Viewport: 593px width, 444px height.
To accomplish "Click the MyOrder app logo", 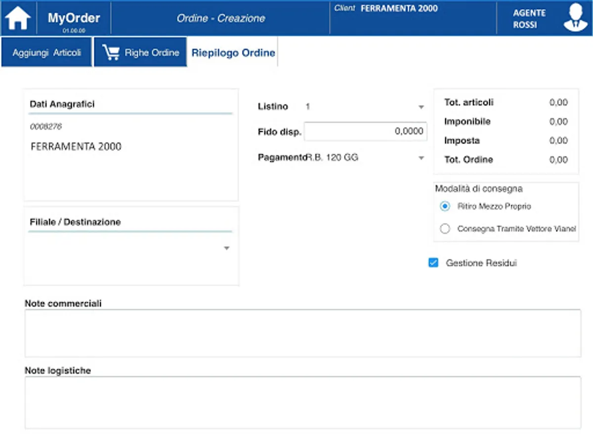I will point(74,19).
